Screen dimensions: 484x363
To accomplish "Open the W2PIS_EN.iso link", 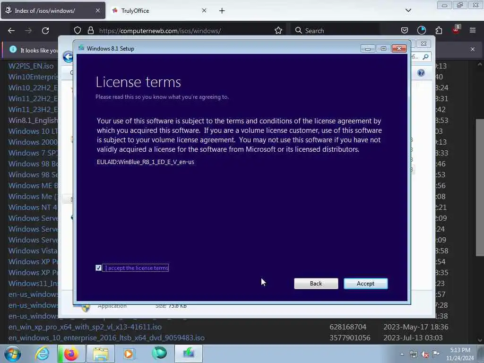I will [x=31, y=66].
